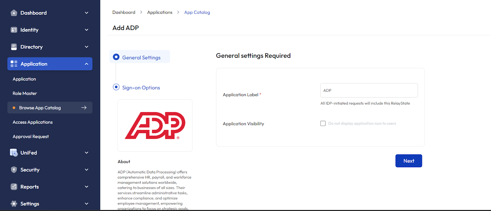Image resolution: width=491 pixels, height=211 pixels.
Task: Expand the Settings menu chevron
Action: (87, 204)
